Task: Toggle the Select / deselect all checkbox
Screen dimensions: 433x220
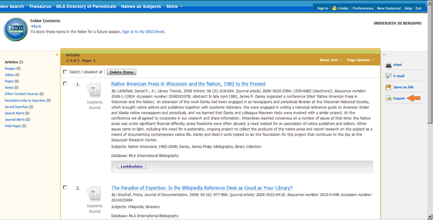Action: coord(65,72)
